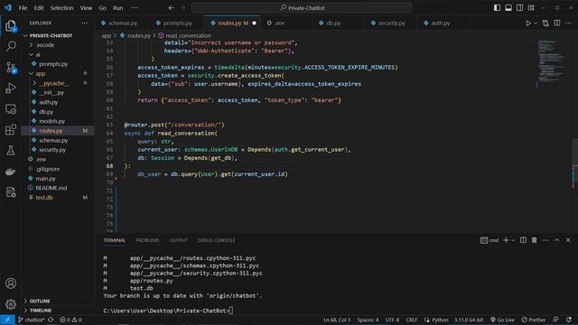Switch to schemas.py editor tab
The image size is (578, 325).
123,23
